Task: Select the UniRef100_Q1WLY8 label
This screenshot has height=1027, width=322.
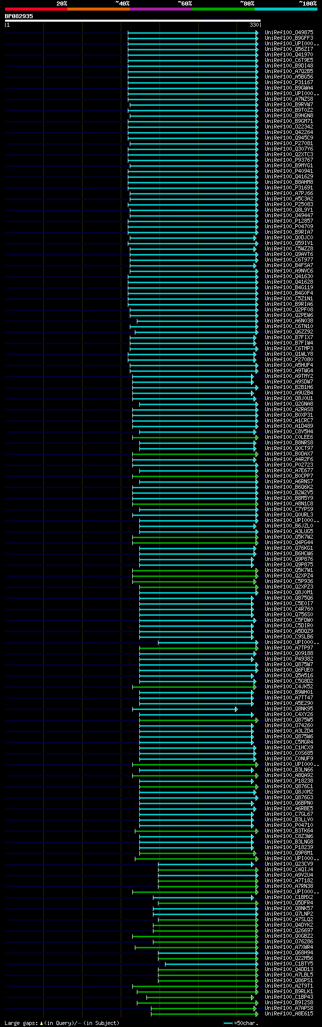Action: coord(289,354)
